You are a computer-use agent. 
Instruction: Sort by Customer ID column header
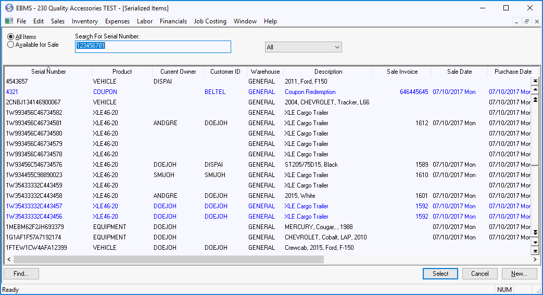tap(225, 72)
